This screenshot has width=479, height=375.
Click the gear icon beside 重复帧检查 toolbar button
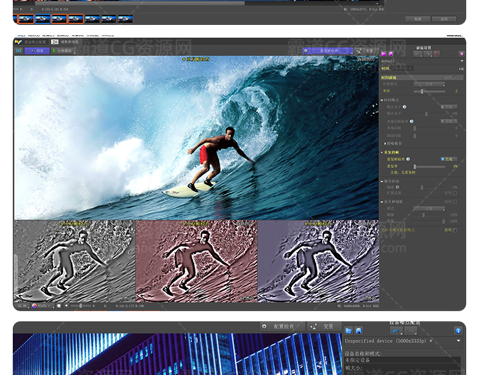(306, 50)
